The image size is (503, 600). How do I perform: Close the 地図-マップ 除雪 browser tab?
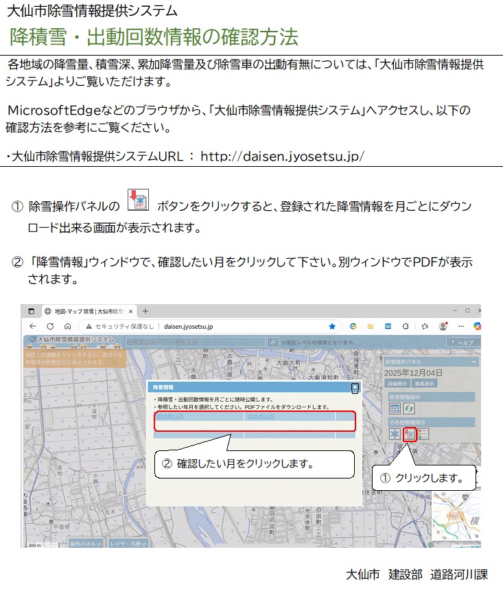[x=130, y=312]
